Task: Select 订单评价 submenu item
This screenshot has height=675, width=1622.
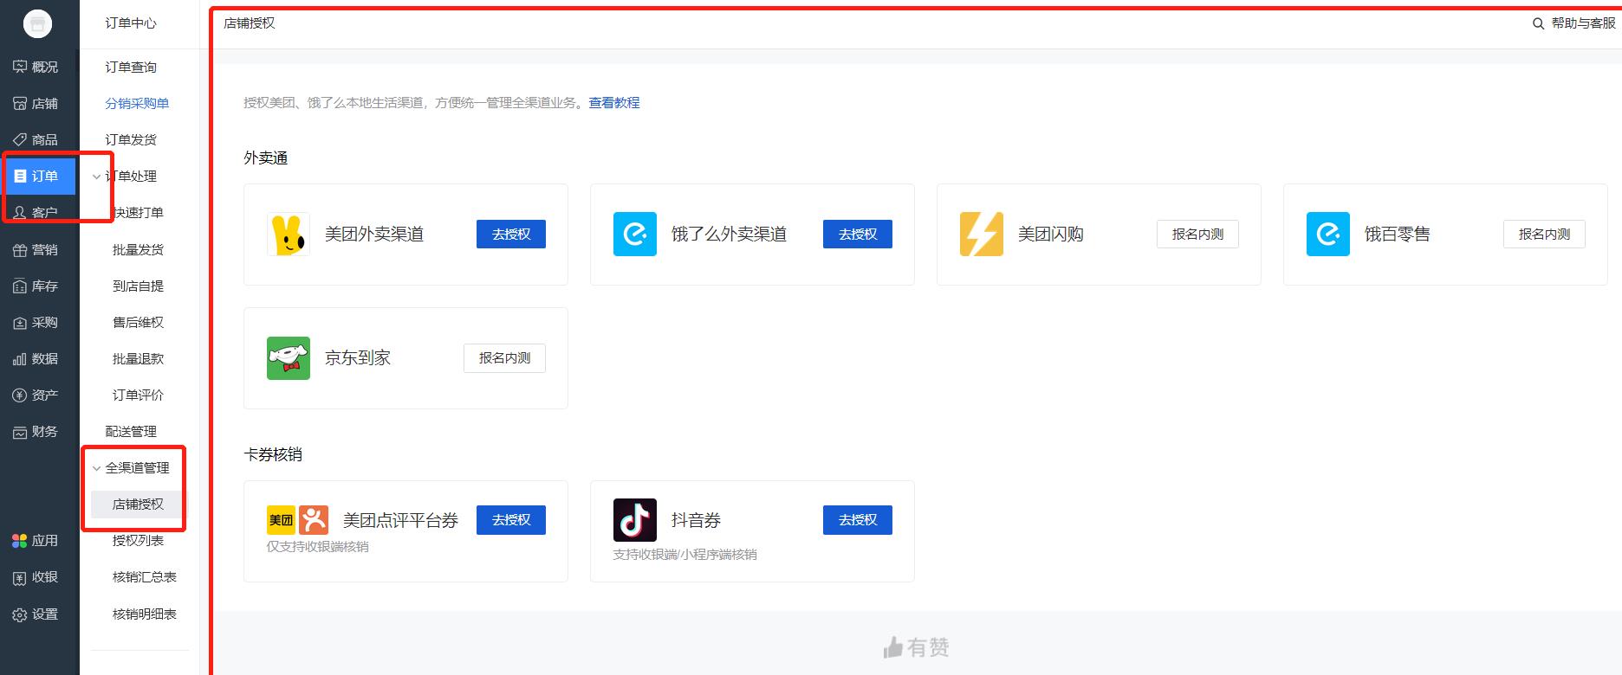Action: [x=138, y=395]
